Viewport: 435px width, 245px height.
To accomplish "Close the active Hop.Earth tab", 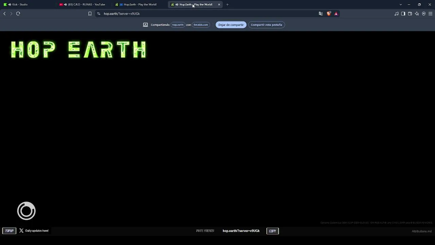I will coord(219,4).
